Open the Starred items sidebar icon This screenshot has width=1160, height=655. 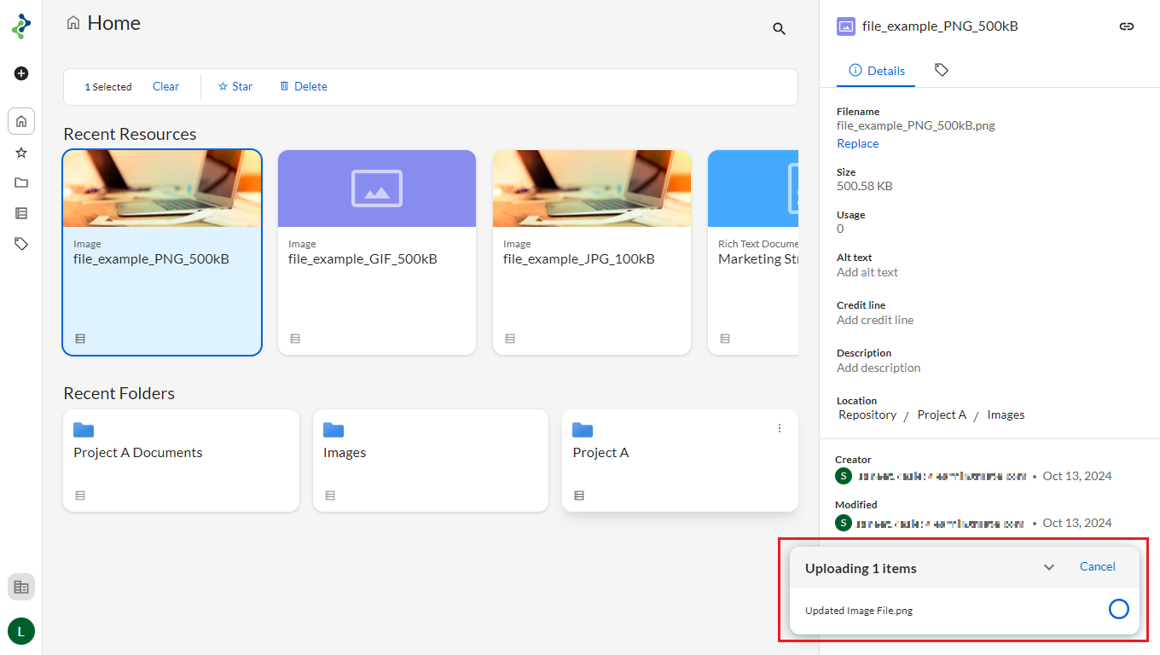(21, 153)
